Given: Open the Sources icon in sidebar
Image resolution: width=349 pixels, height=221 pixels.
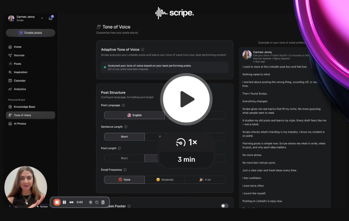Looking at the screenshot, I should pyautogui.click(x=10, y=55).
